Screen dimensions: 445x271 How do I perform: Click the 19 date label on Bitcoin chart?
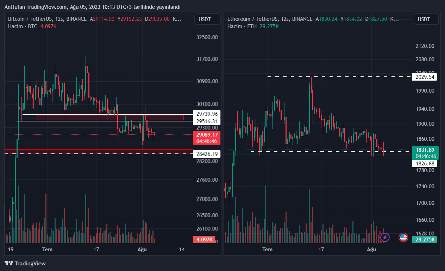[11, 249]
